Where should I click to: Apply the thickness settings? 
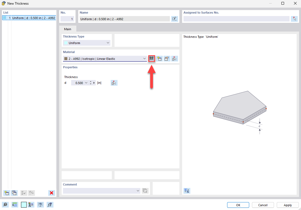pos(287,205)
